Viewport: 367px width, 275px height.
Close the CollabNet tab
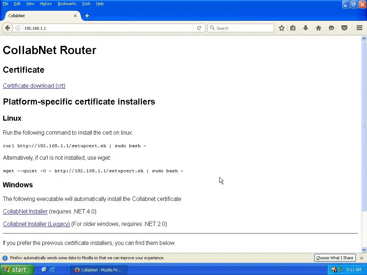(x=75, y=16)
